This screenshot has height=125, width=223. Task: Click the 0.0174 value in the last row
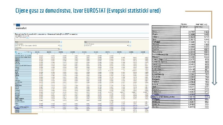click(191, 107)
